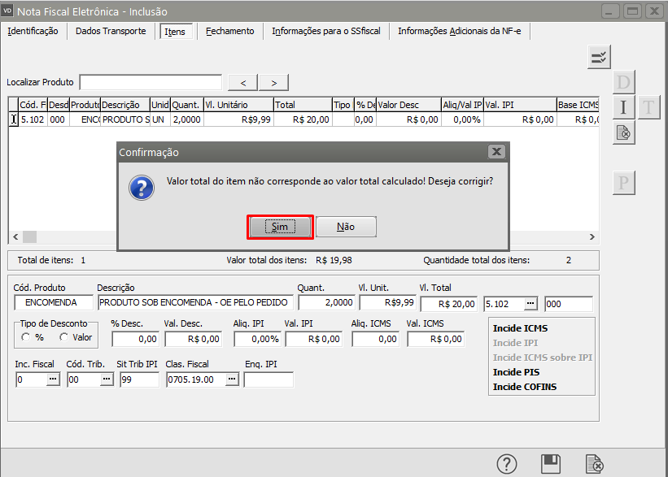Go to next product with '>' button
Image resolution: width=668 pixels, height=477 pixels.
pyautogui.click(x=273, y=83)
